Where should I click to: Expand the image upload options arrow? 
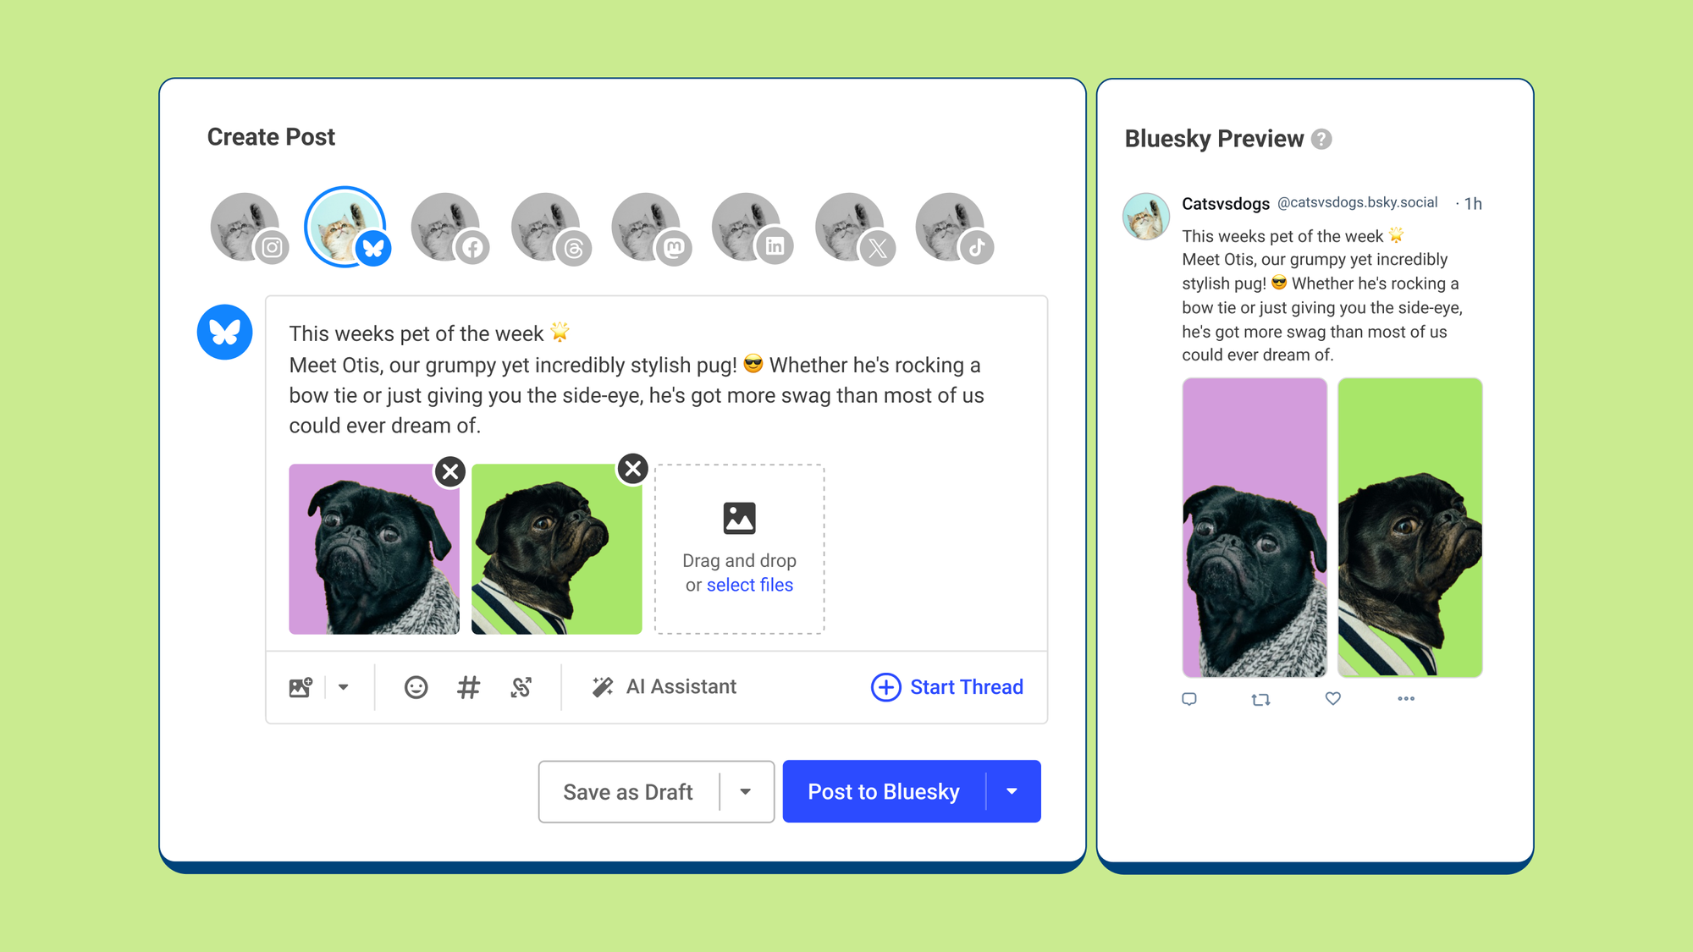(345, 685)
